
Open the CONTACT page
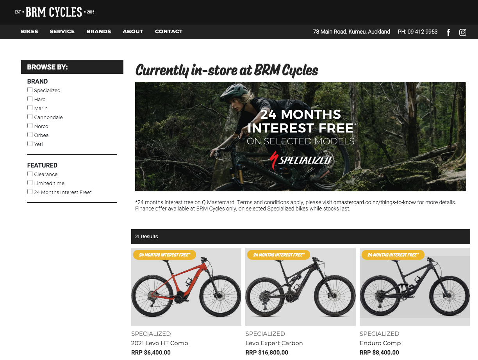coord(169,32)
